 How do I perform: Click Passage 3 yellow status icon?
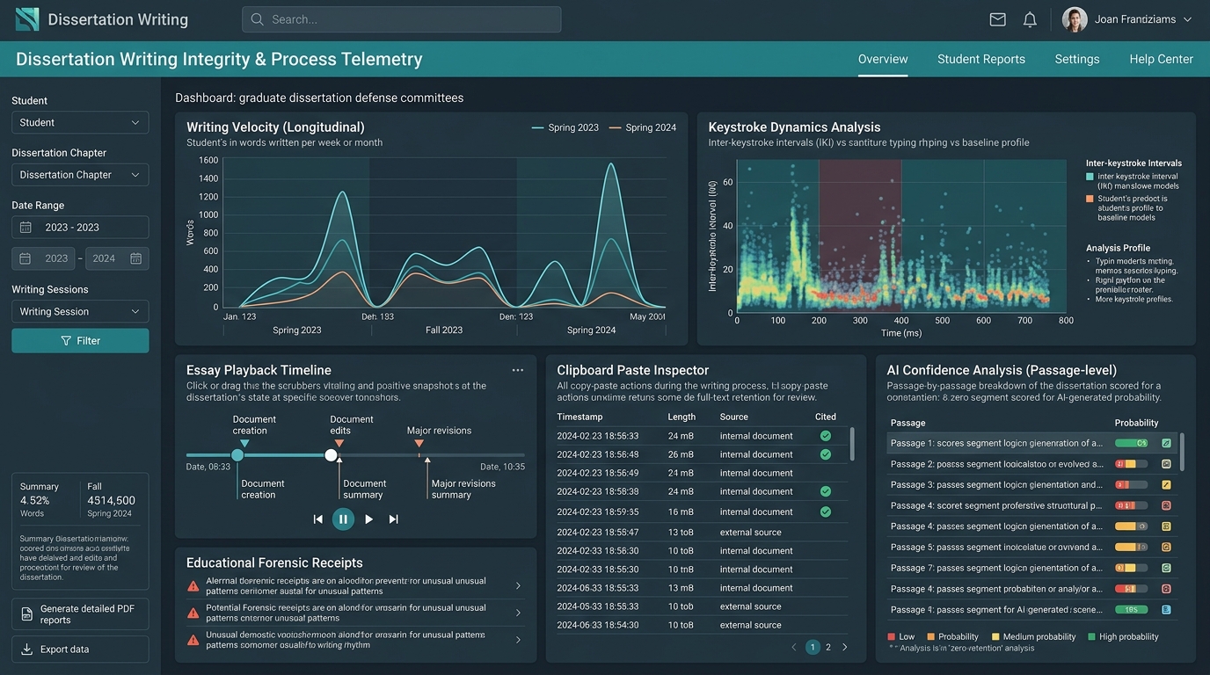coord(1166,485)
